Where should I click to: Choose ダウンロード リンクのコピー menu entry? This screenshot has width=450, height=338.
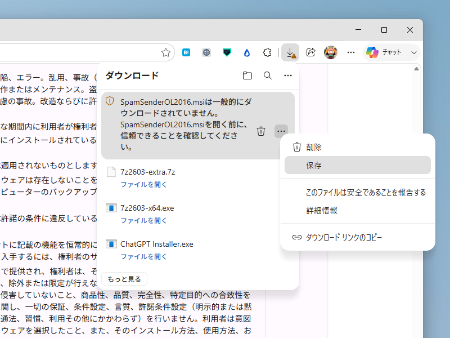click(357, 237)
